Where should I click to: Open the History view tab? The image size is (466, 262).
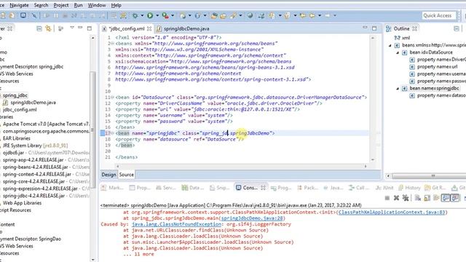pos(409,188)
